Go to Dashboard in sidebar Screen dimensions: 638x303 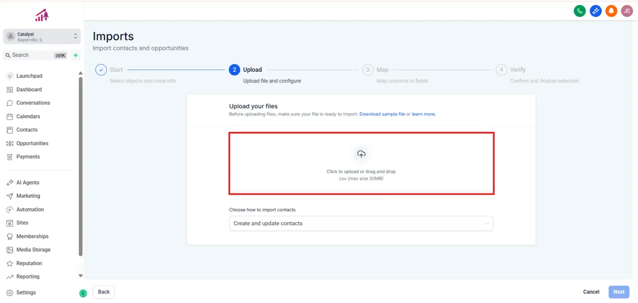(29, 89)
